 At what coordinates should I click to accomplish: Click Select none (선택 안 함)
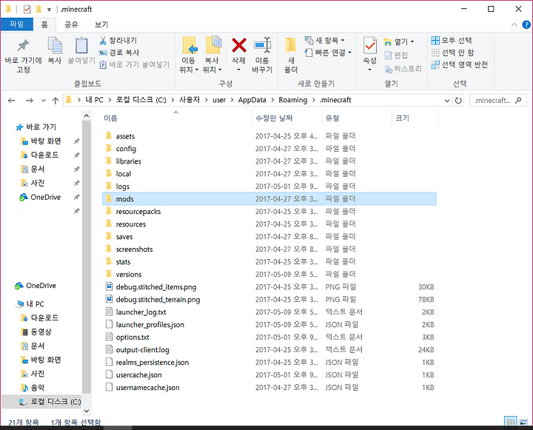click(x=452, y=53)
